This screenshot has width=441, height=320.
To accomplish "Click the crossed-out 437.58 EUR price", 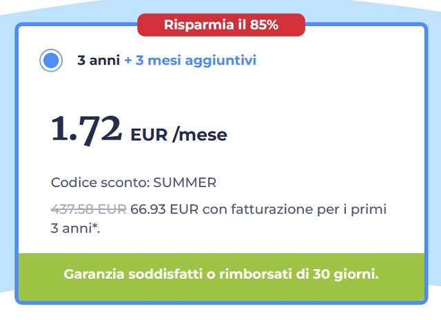I will point(88,209).
